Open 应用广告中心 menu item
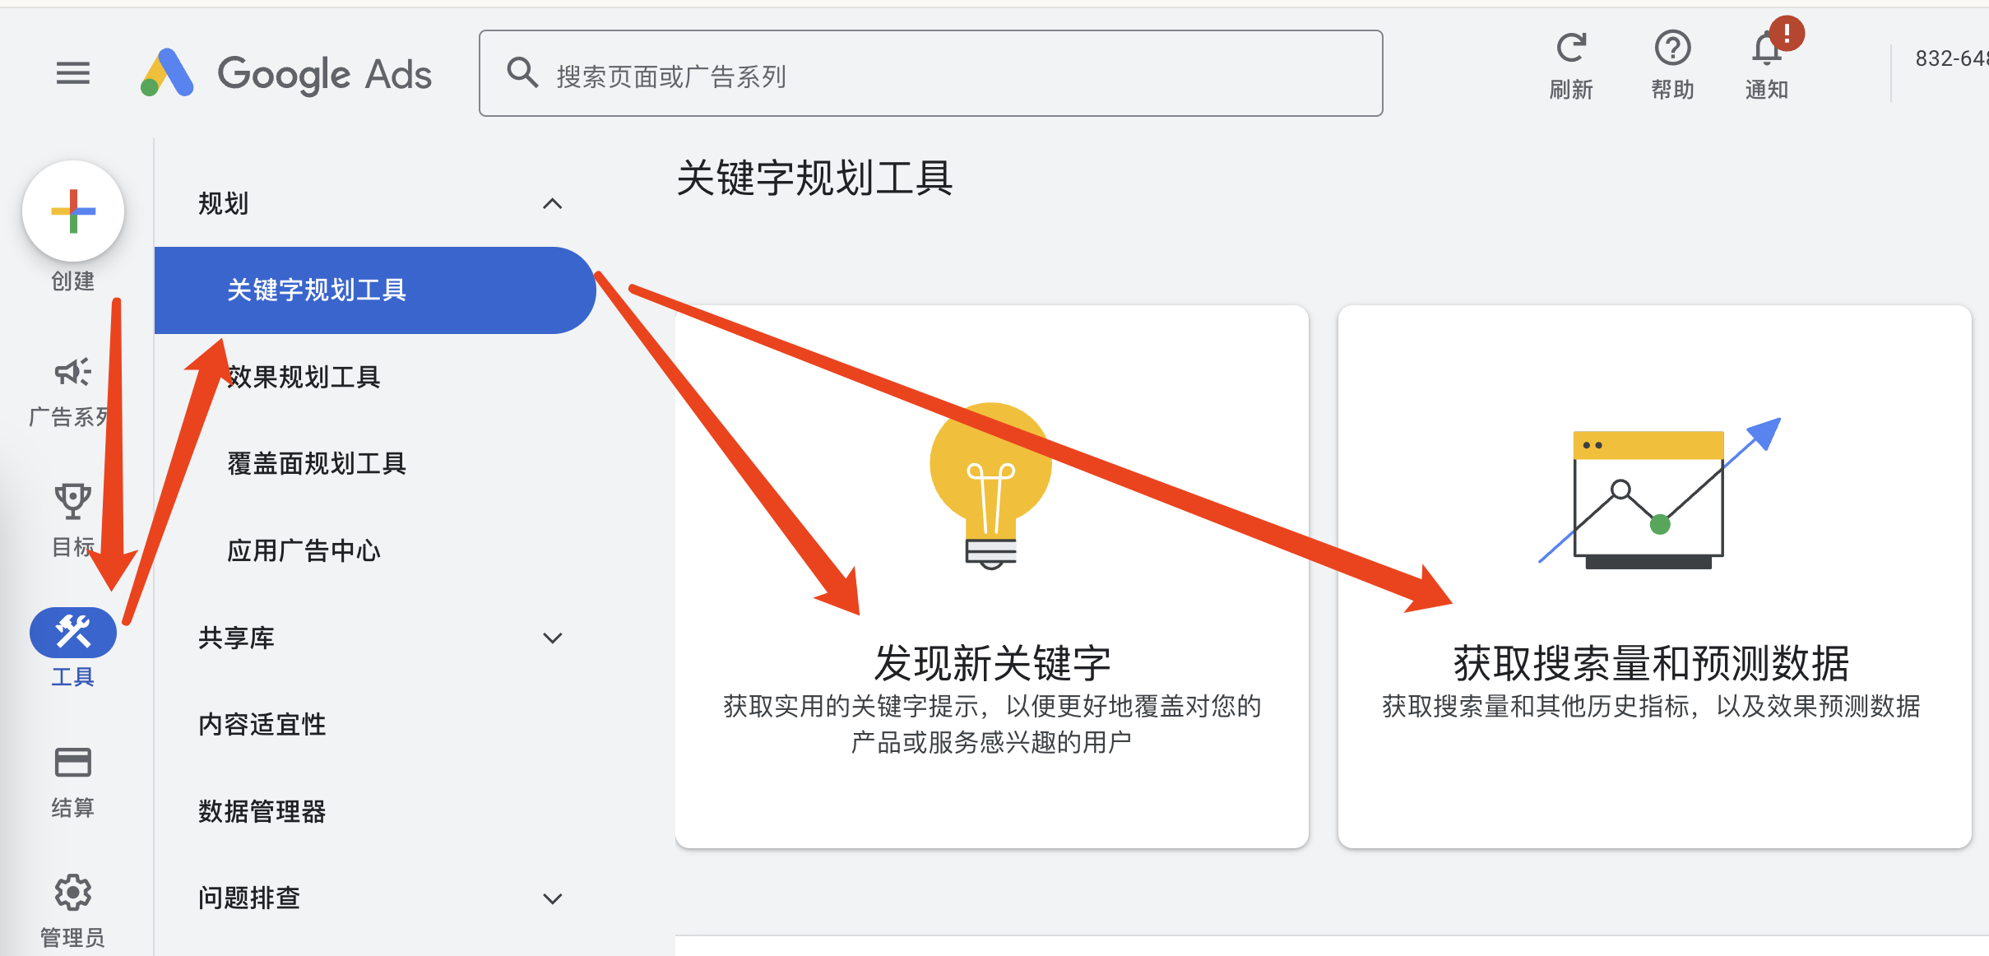Screen dimensions: 1989x956 point(304,550)
